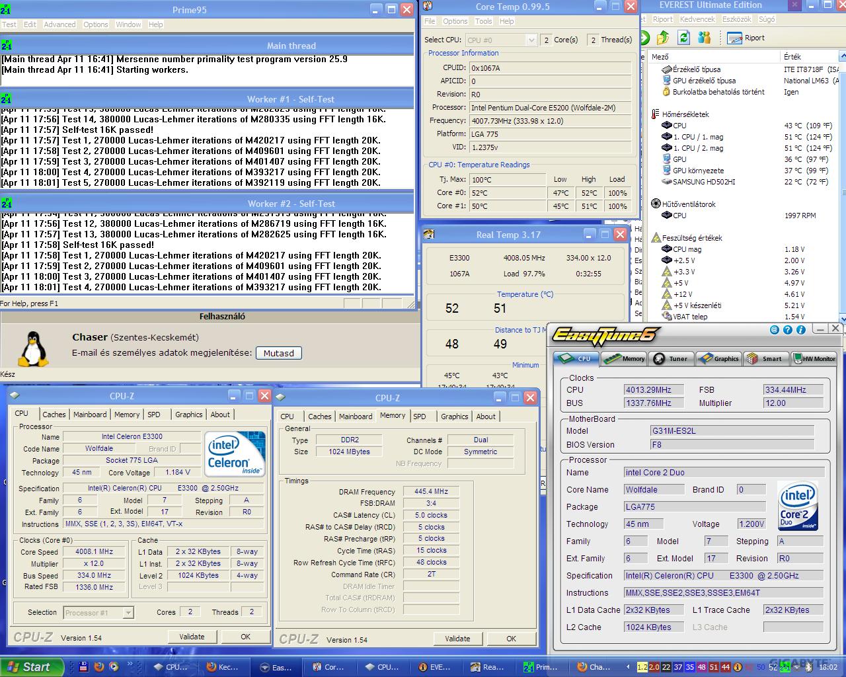
Task: Click the Real Temp title bar icon
Action: [429, 235]
